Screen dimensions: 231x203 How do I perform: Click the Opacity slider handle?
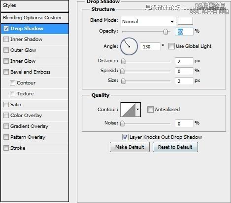pyautogui.click(x=165, y=32)
